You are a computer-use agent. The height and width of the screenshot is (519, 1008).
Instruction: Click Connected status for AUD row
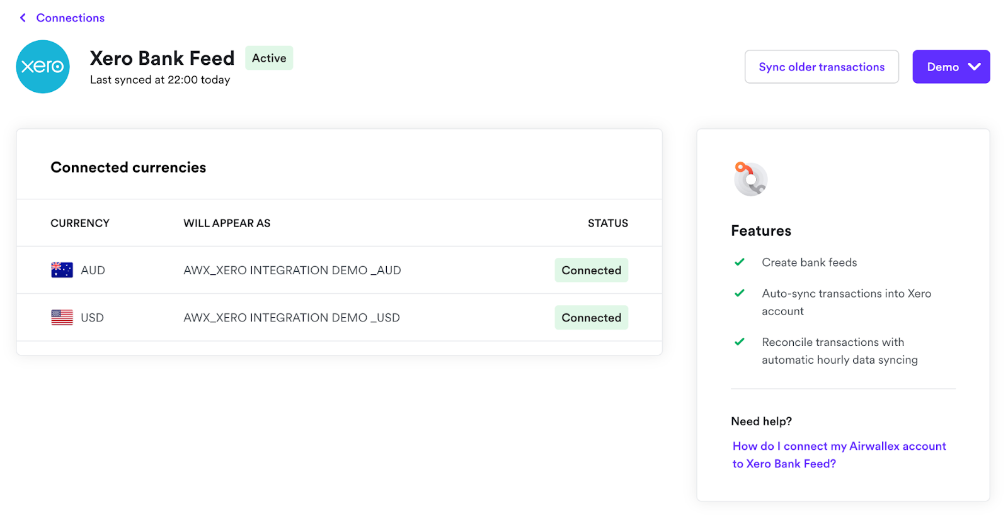tap(592, 270)
